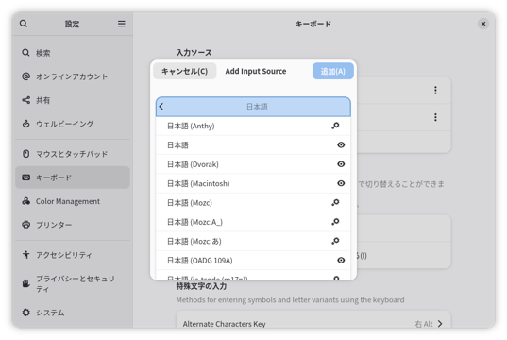Choose 日本語 (Dvorak) from the list
The width and height of the screenshot is (507, 340).
pos(253,164)
